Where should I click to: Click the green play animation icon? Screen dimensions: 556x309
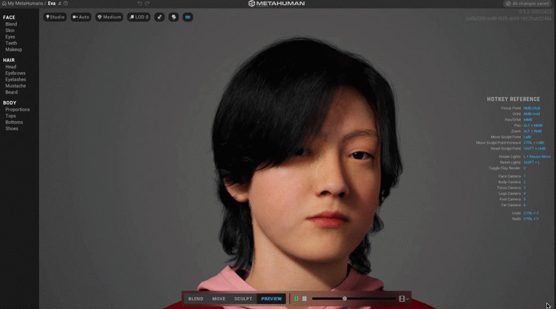click(297, 299)
